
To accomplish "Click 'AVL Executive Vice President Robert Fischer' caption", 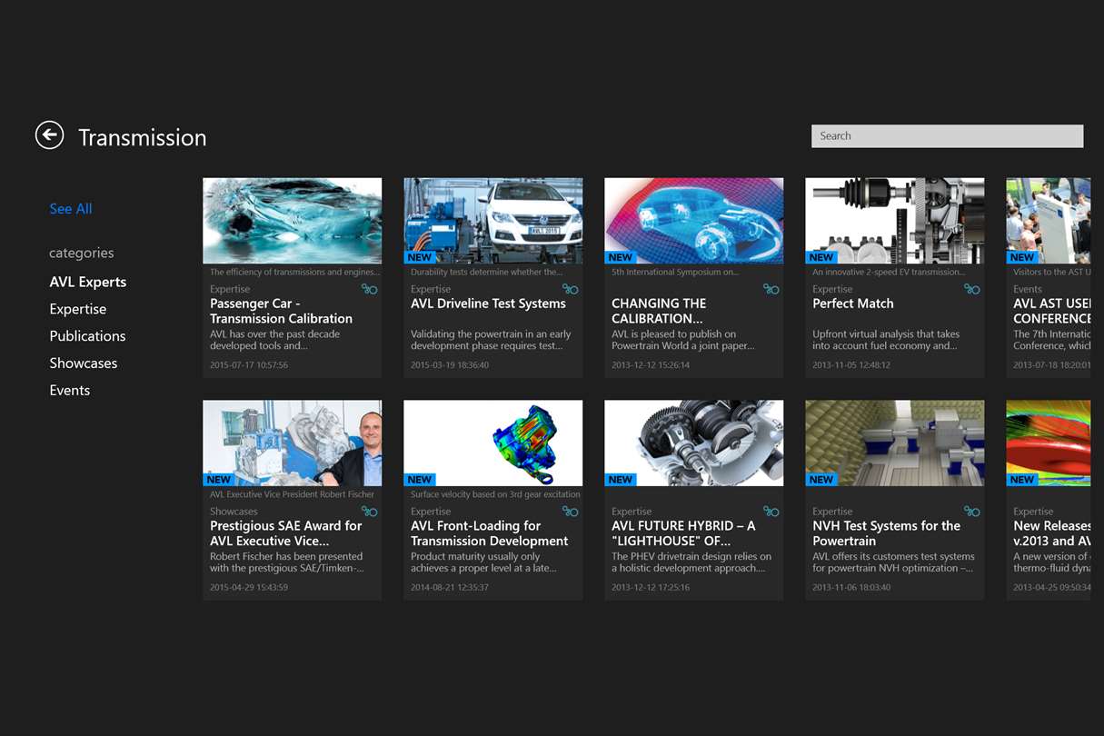I will 292,494.
